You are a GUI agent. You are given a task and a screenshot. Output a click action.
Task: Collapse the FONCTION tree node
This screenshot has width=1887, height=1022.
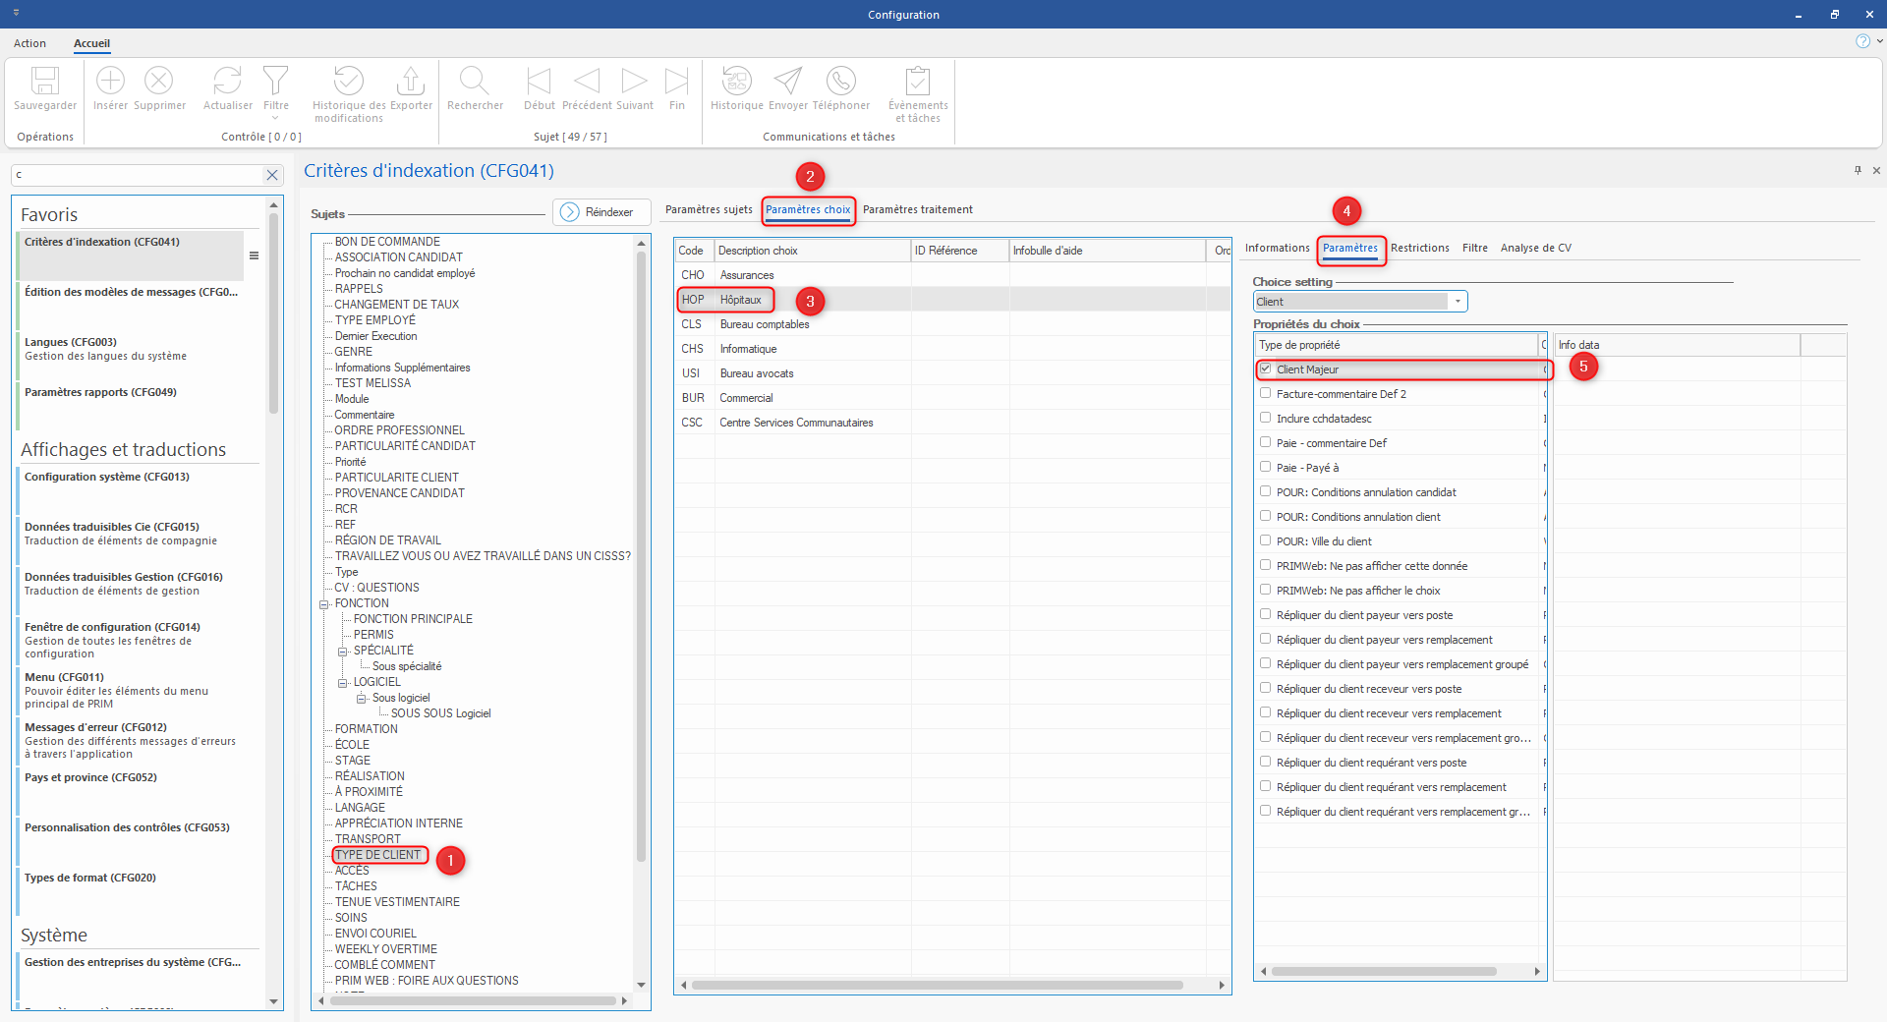click(x=323, y=604)
